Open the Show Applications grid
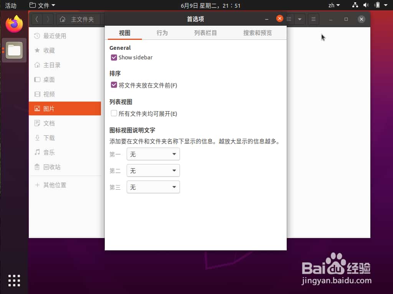393x294 pixels. click(x=14, y=281)
